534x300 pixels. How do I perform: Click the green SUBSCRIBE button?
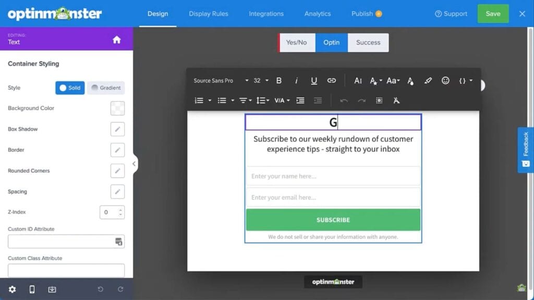point(333,220)
